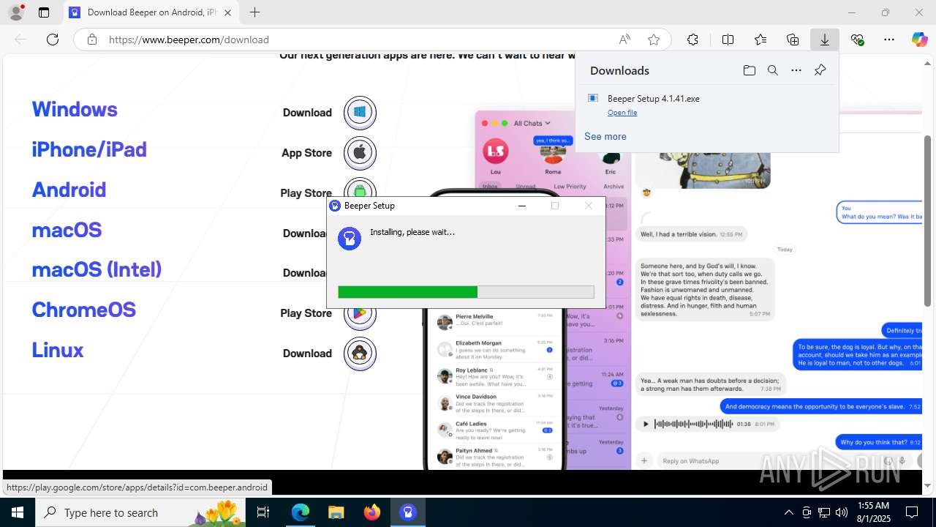
Task: Open more options in Downloads panel
Action: pos(796,70)
